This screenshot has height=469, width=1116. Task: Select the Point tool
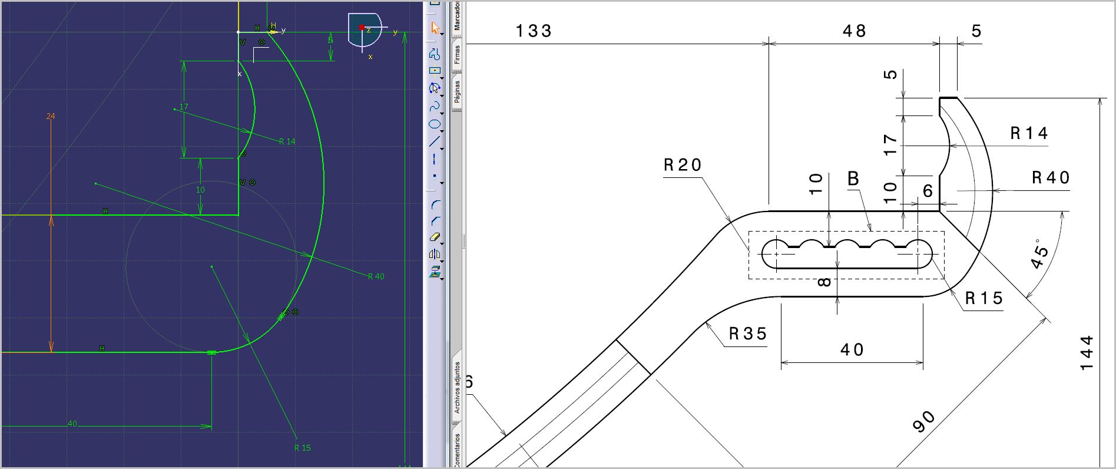435,176
